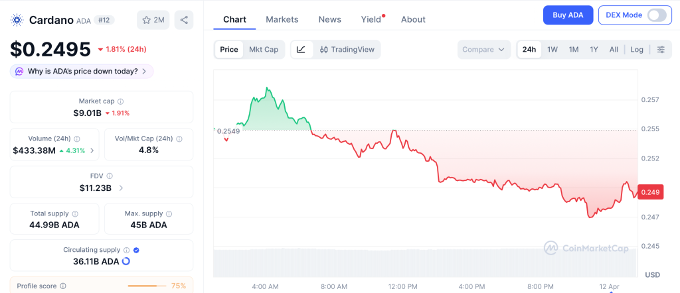Add Cardano to watchlist with star button
The width and height of the screenshot is (680, 293).
point(153,20)
